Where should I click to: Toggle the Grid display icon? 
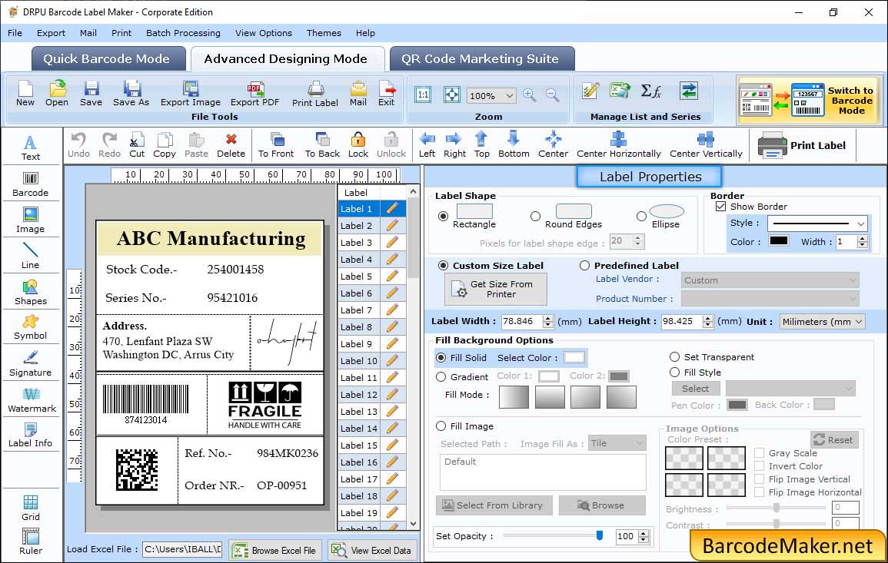(31, 508)
